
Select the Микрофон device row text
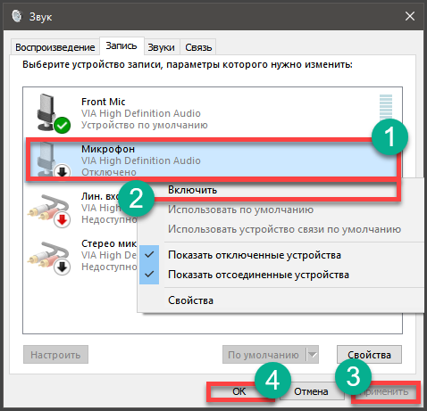point(108,149)
